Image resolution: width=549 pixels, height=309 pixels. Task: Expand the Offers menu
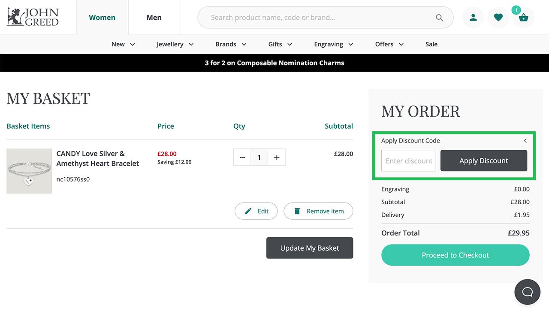[389, 44]
